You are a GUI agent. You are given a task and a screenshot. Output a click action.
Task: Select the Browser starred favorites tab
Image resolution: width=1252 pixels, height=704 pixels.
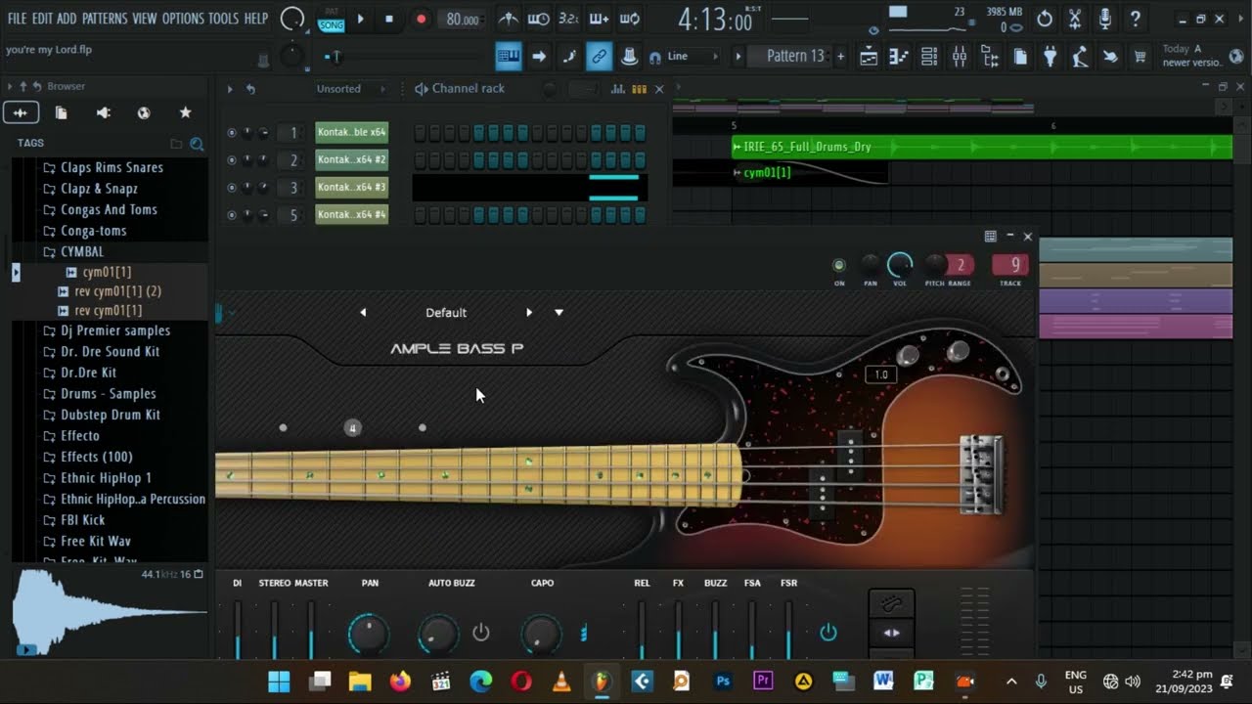tap(185, 112)
